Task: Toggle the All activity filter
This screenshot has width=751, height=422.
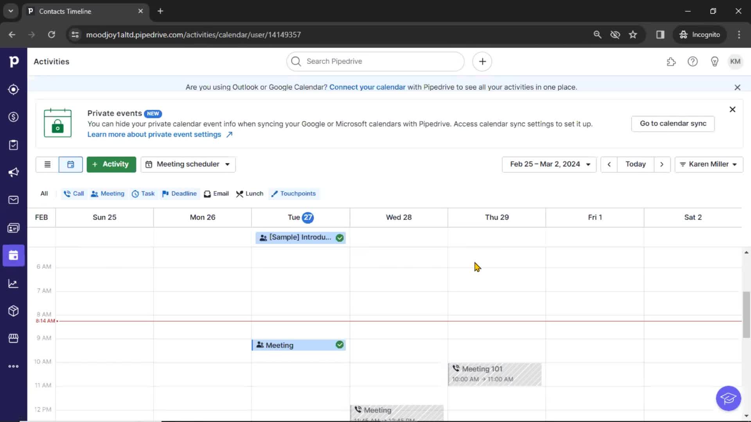Action: (44, 193)
